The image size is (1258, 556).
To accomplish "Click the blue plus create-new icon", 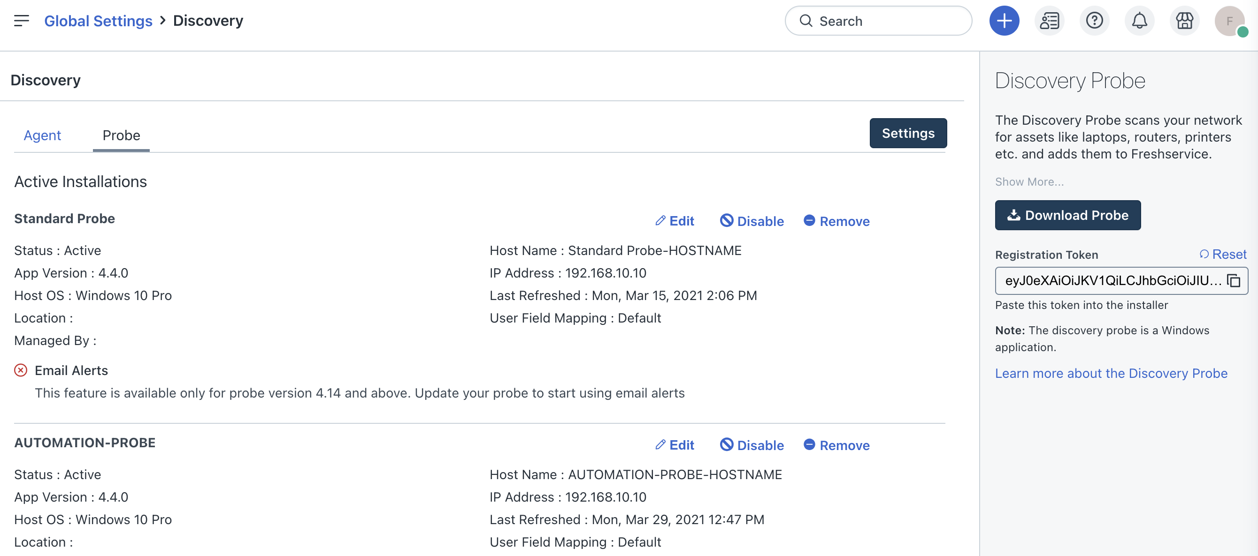I will point(1004,21).
